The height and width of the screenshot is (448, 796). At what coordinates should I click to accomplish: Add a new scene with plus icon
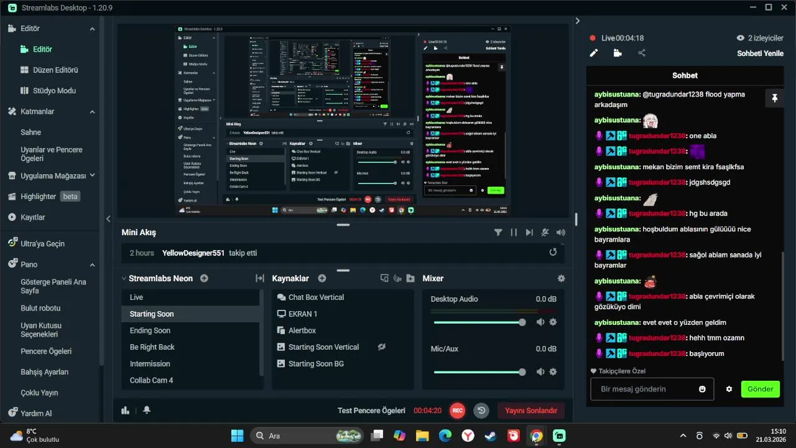[x=204, y=278]
